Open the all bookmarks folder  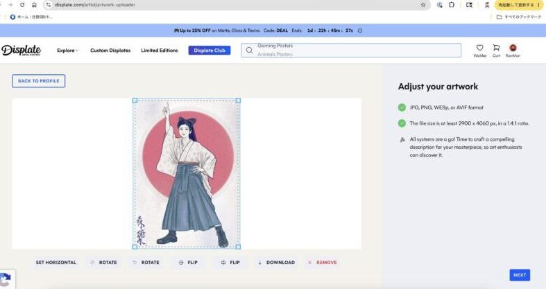pos(518,17)
